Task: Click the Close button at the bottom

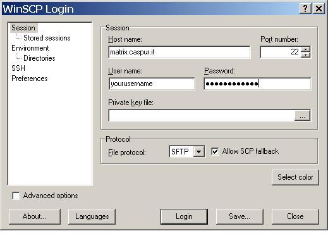Action: click(295, 216)
